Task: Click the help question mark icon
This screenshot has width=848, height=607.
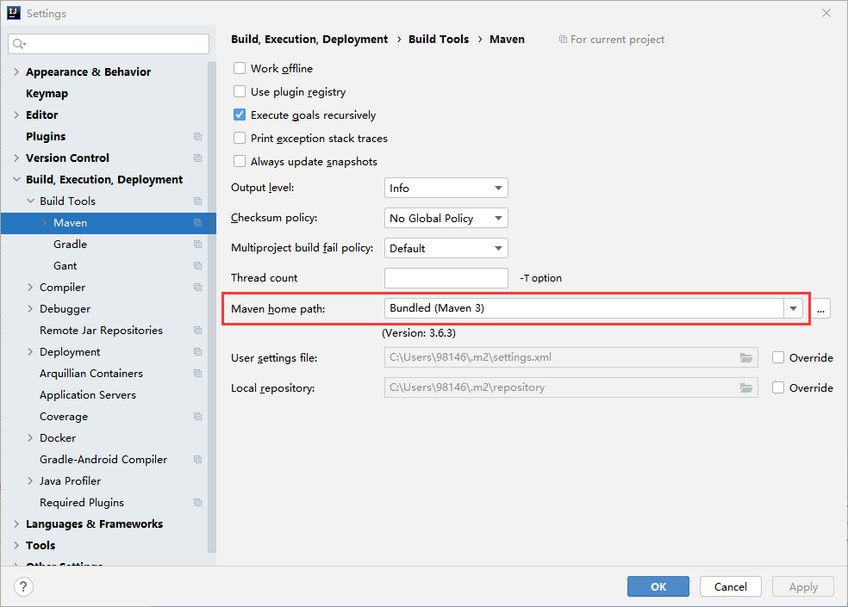Action: point(24,587)
